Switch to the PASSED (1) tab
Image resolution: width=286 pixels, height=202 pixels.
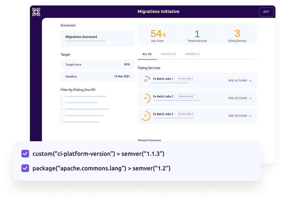pyautogui.click(x=192, y=54)
